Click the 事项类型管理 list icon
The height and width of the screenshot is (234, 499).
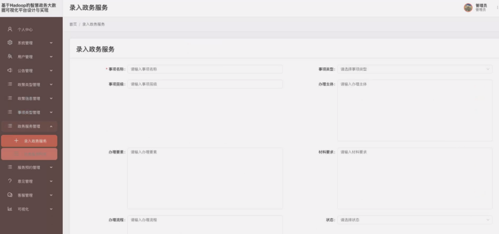pyautogui.click(x=10, y=112)
